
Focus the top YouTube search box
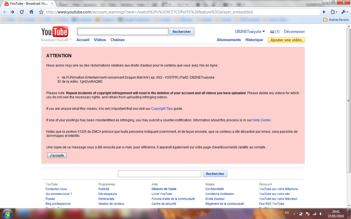[123, 32]
